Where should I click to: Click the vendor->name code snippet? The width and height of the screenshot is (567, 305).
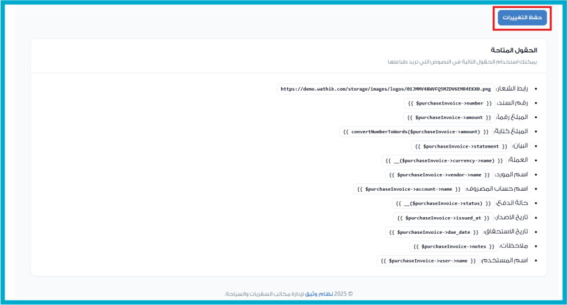[439, 175]
